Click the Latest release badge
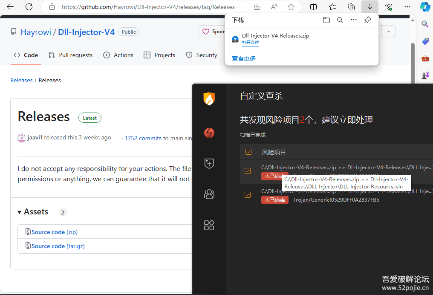The width and height of the screenshot is (433, 295). [90, 118]
